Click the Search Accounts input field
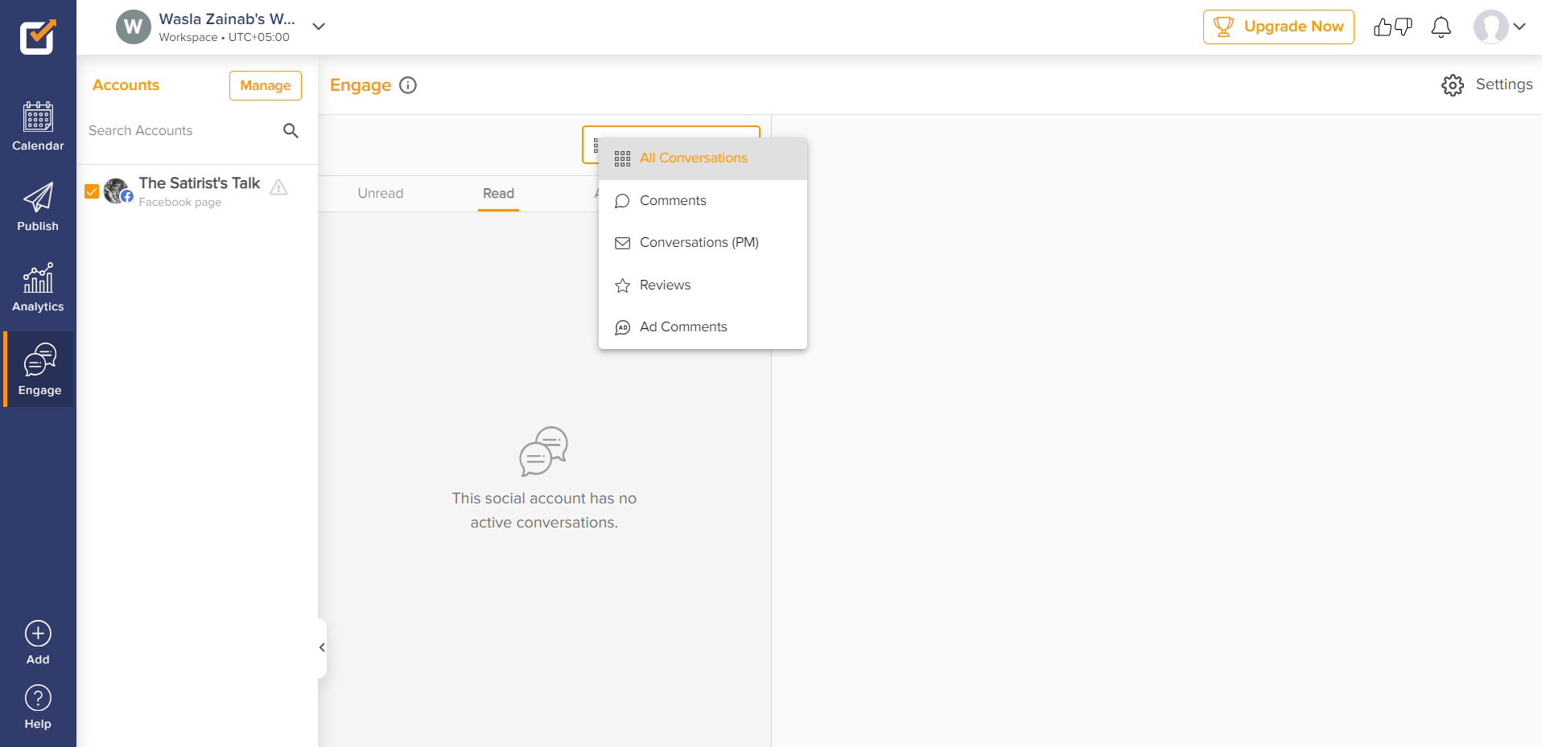 [181, 130]
